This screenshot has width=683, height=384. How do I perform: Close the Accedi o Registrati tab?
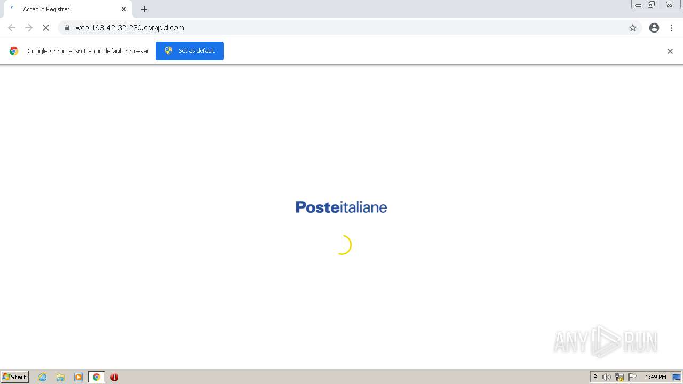pos(124,9)
